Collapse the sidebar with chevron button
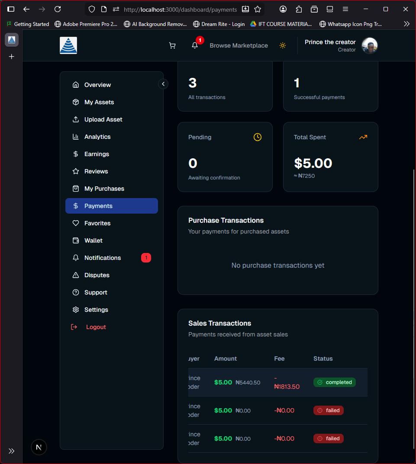This screenshot has height=464, width=416. [163, 84]
